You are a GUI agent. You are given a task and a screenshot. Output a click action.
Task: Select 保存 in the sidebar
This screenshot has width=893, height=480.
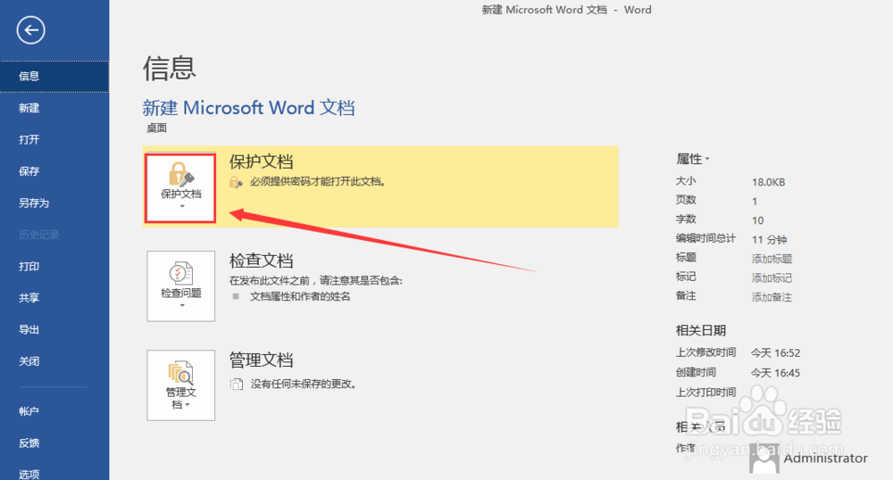[54, 171]
